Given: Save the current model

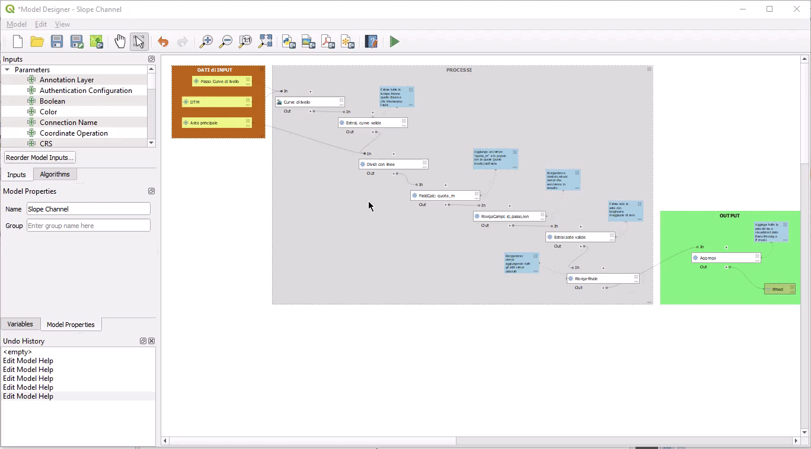Looking at the screenshot, I should click(57, 41).
